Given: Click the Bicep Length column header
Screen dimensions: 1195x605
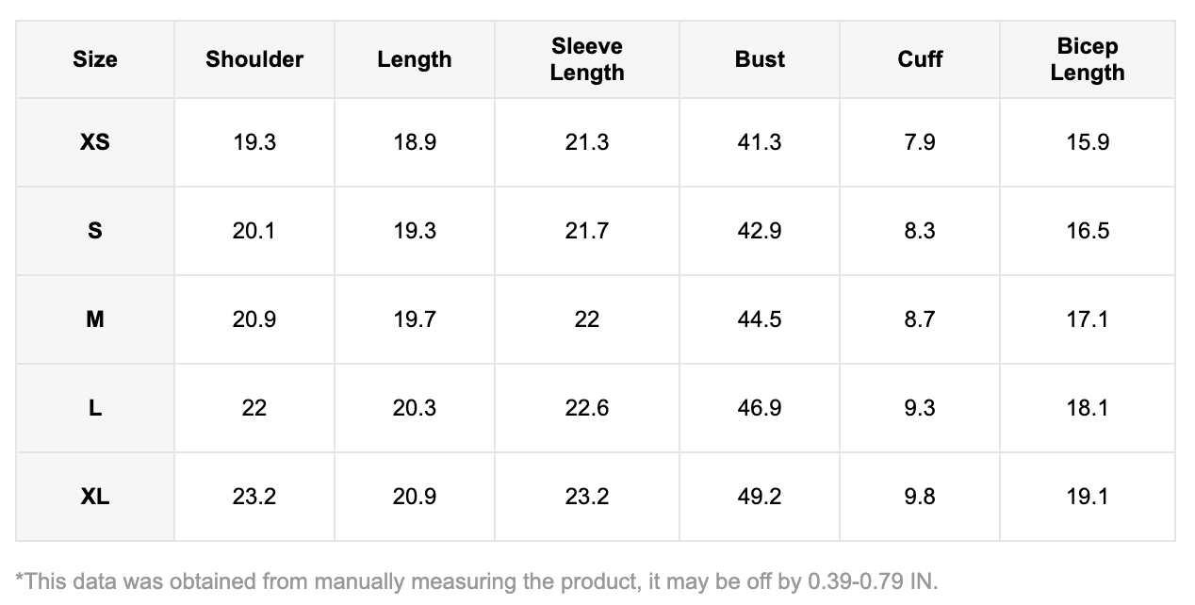Looking at the screenshot, I should pyautogui.click(x=1087, y=59).
